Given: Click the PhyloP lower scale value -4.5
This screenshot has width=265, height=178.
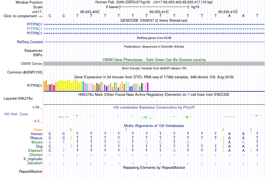Looking at the screenshot, I should coord(36,121).
